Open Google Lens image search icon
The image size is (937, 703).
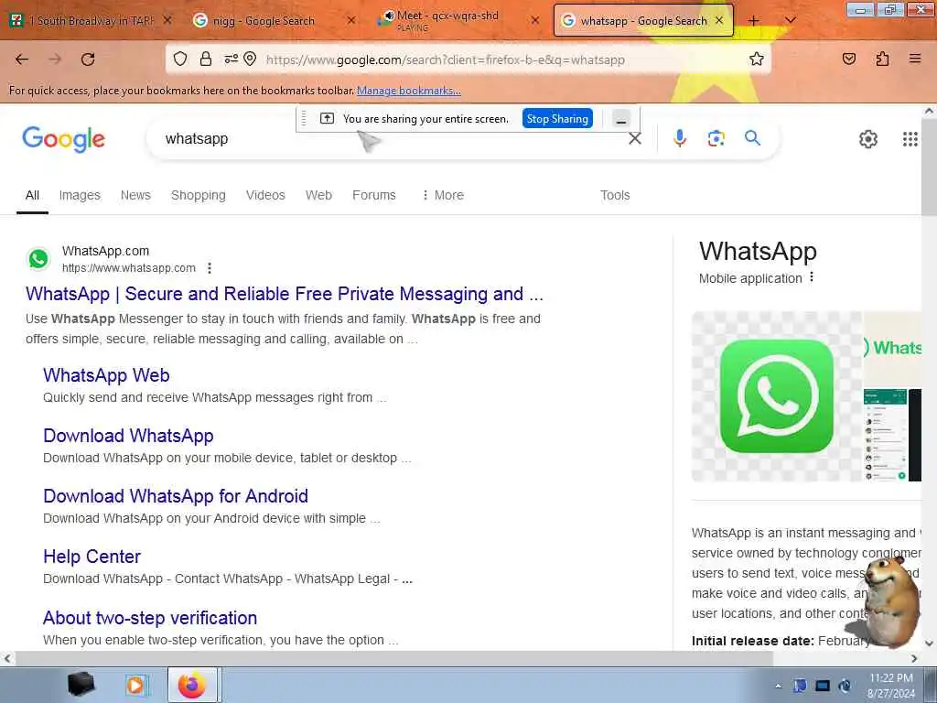coord(716,139)
